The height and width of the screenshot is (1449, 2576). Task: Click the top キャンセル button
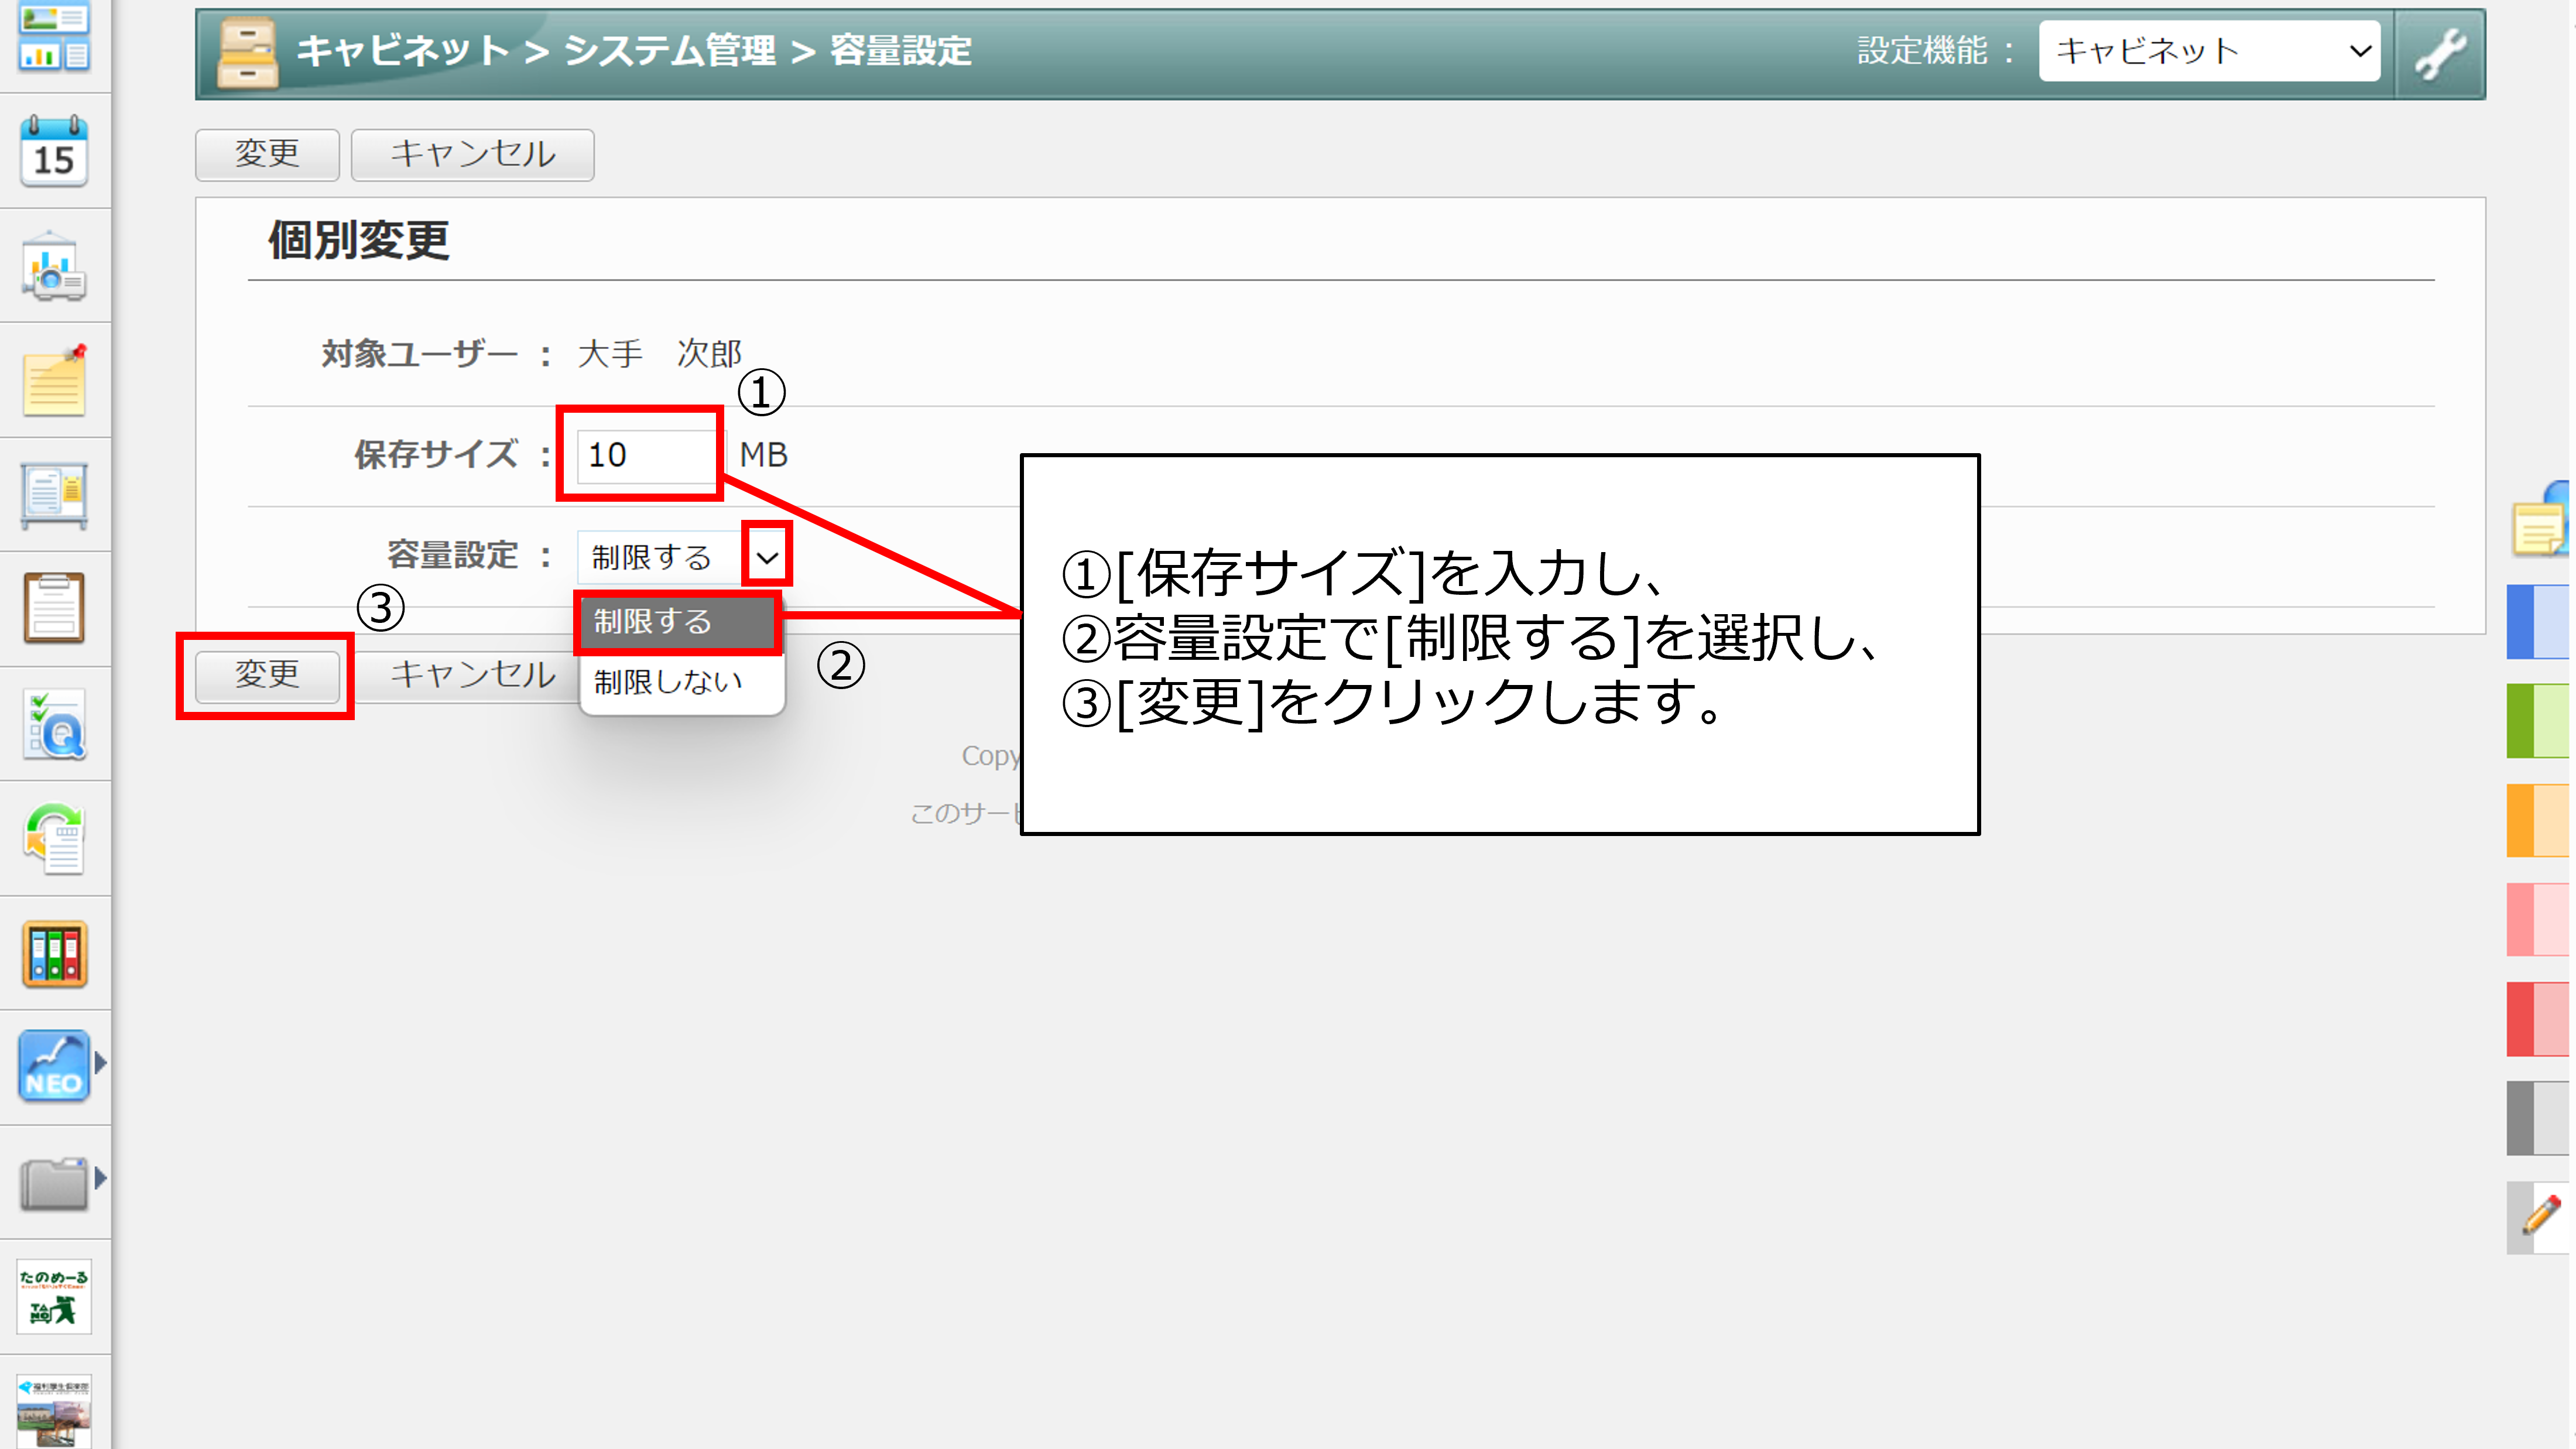pos(472,154)
